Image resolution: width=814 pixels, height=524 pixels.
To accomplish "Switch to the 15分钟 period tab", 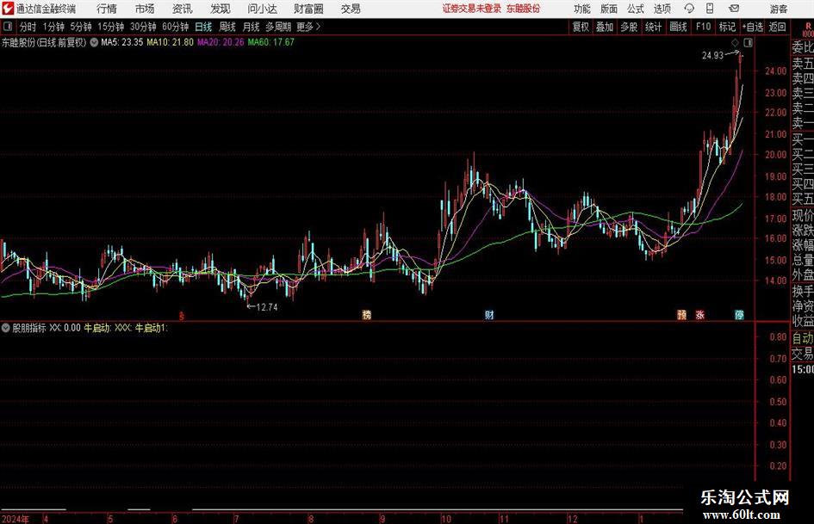I will point(110,27).
